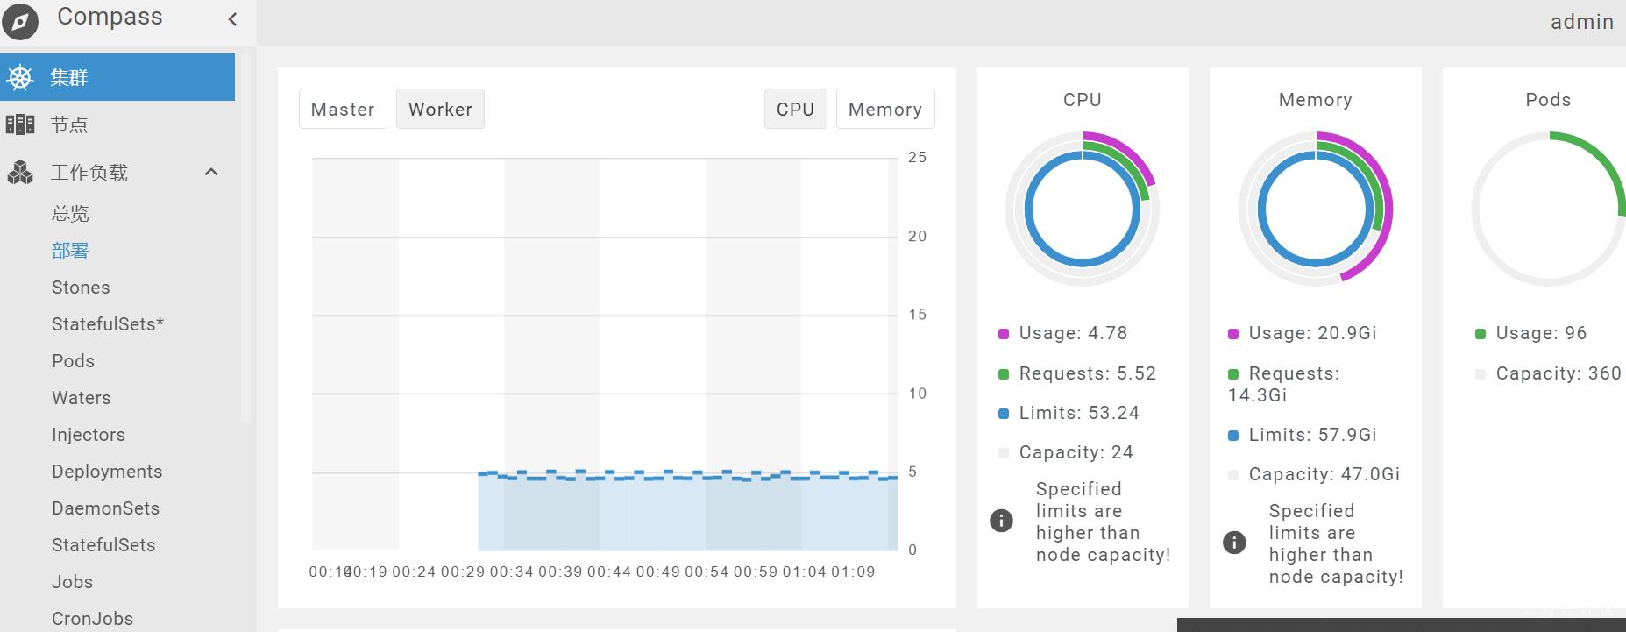
Task: Toggle the Master node filter
Action: pyautogui.click(x=343, y=110)
